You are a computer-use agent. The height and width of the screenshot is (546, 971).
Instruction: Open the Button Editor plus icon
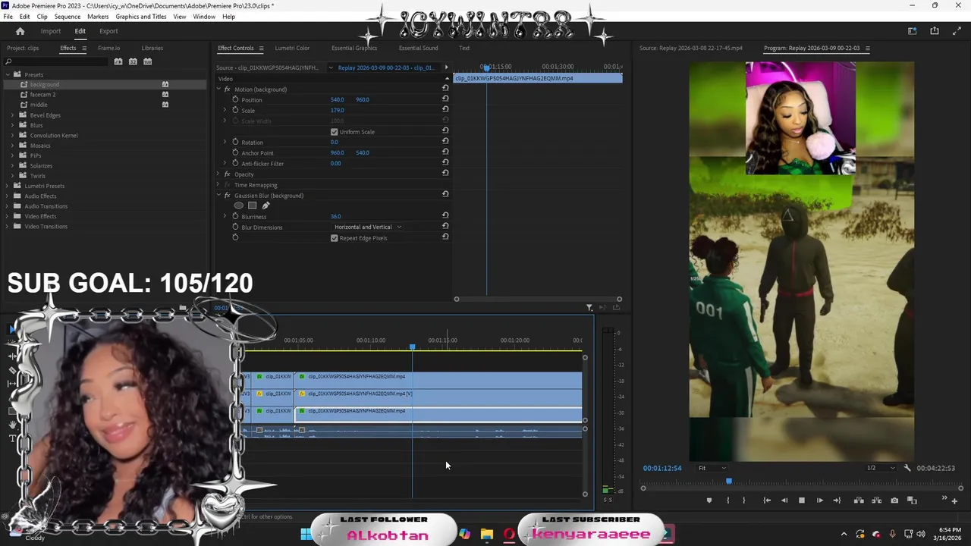point(954,500)
